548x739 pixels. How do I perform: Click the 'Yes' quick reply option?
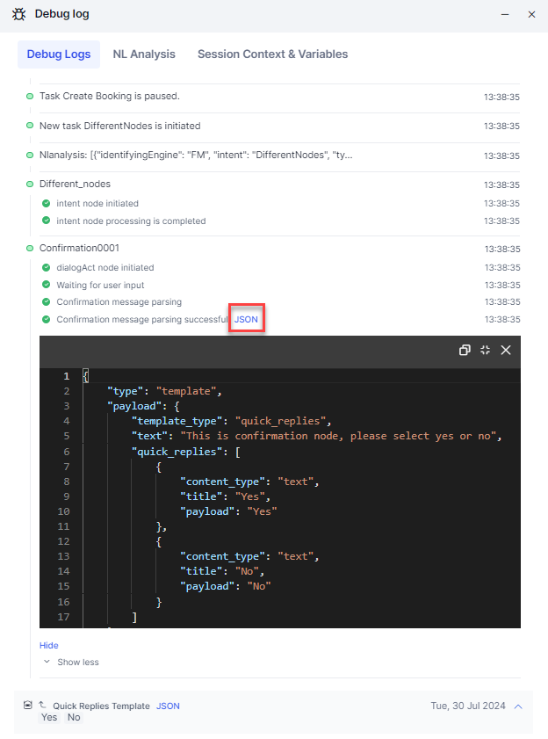click(x=49, y=718)
